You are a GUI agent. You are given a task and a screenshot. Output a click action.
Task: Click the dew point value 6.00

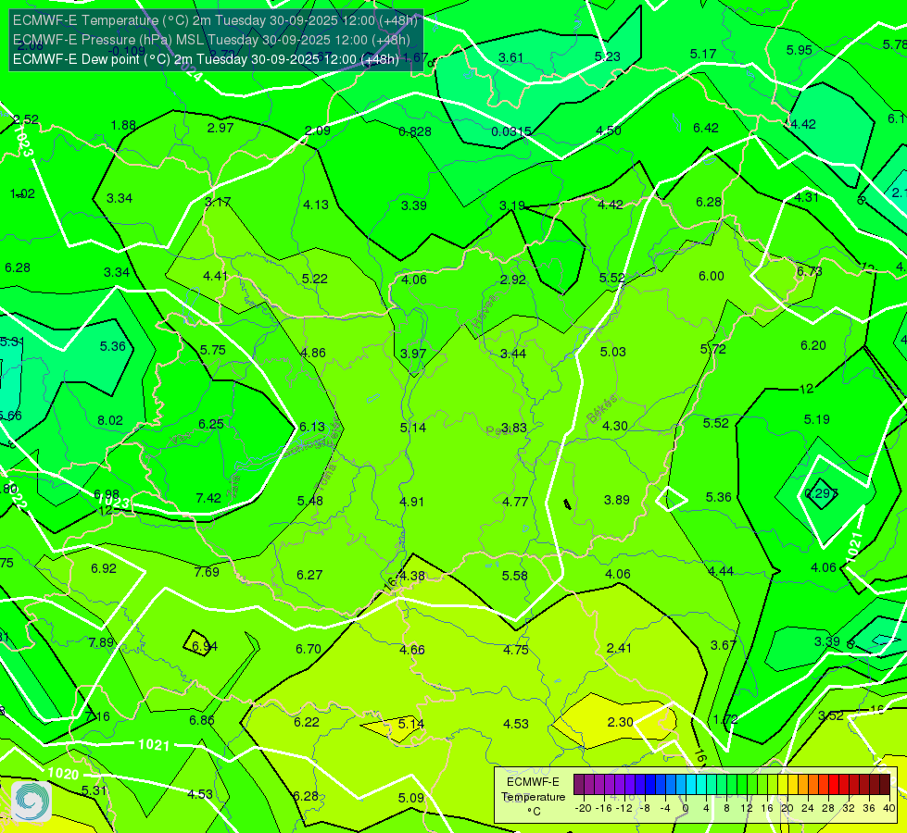[711, 277]
